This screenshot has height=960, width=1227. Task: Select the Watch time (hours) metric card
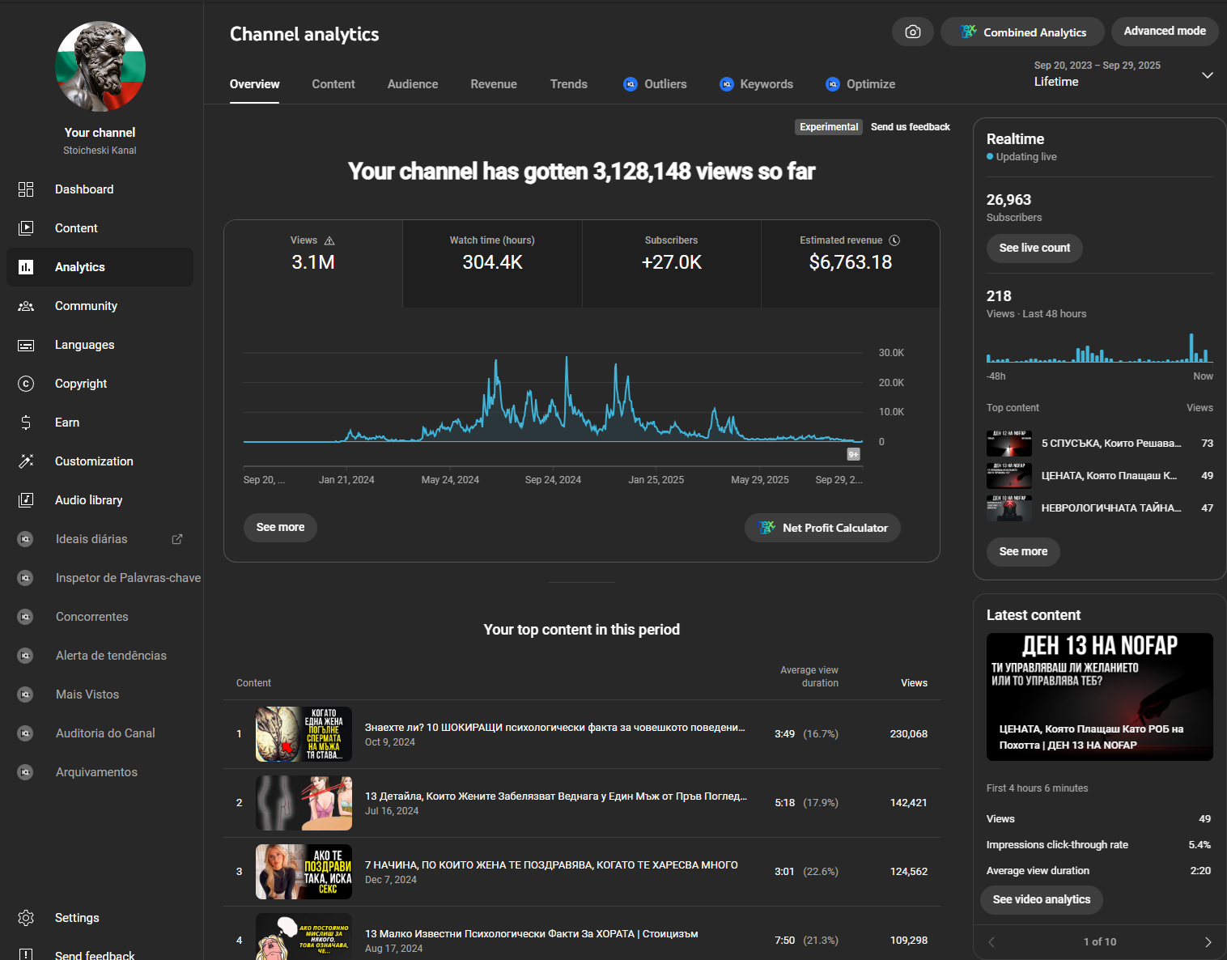click(492, 264)
